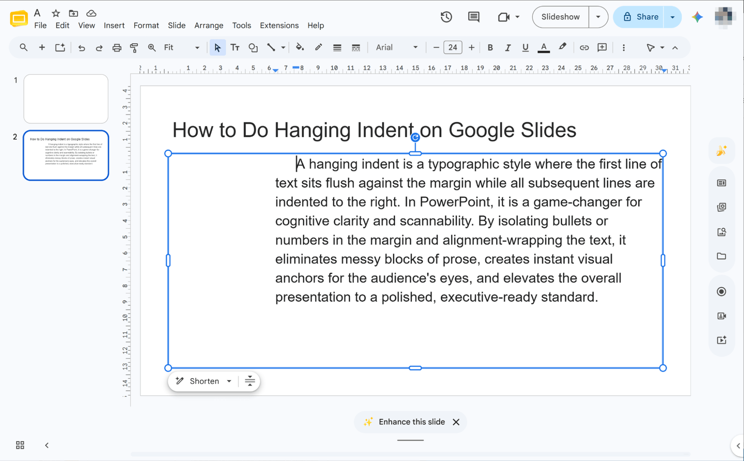Open version history clock icon
Screen dimensions: 744x461
coord(446,17)
